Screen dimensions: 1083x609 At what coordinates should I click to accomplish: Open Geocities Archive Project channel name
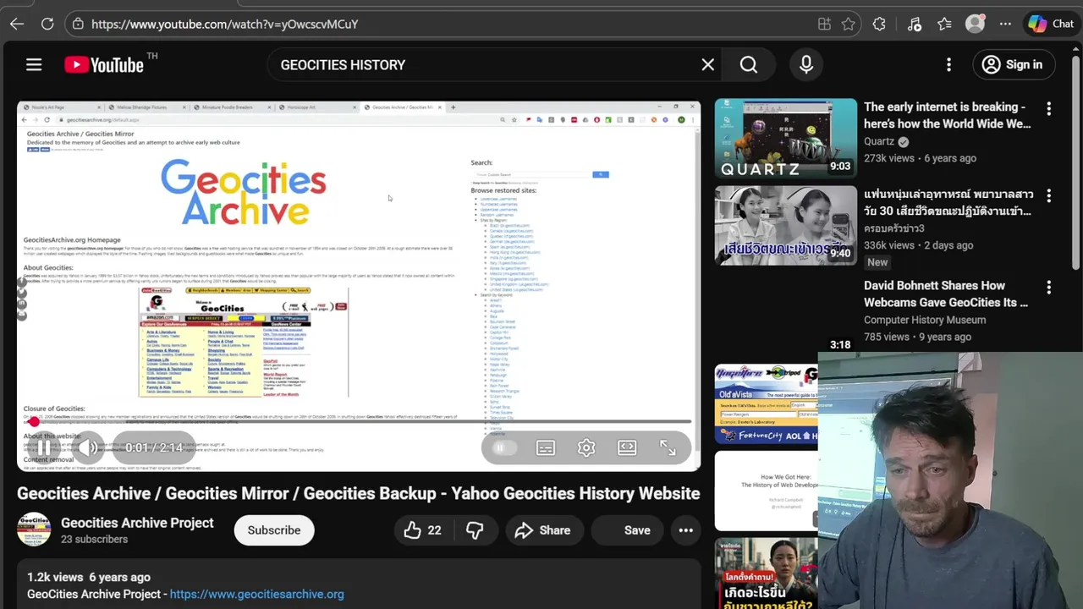[x=137, y=523]
